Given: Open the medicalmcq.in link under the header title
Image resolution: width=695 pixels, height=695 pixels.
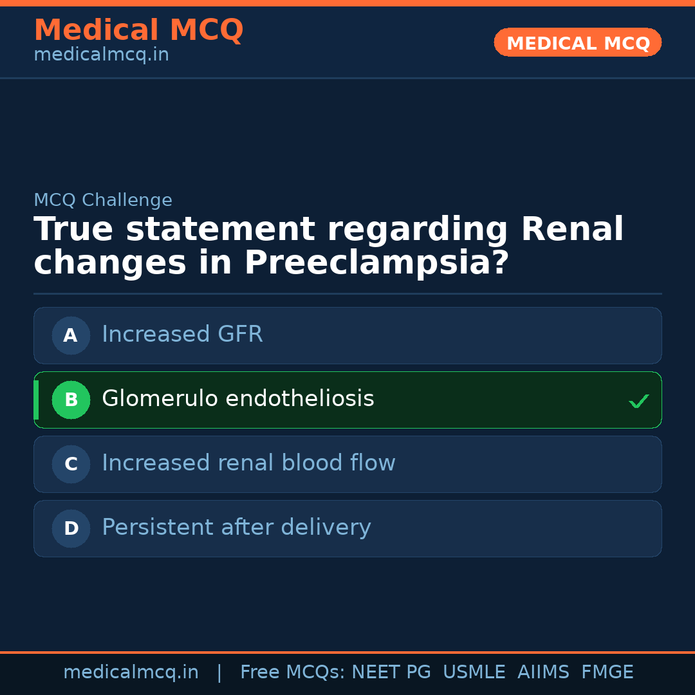Looking at the screenshot, I should (x=101, y=55).
